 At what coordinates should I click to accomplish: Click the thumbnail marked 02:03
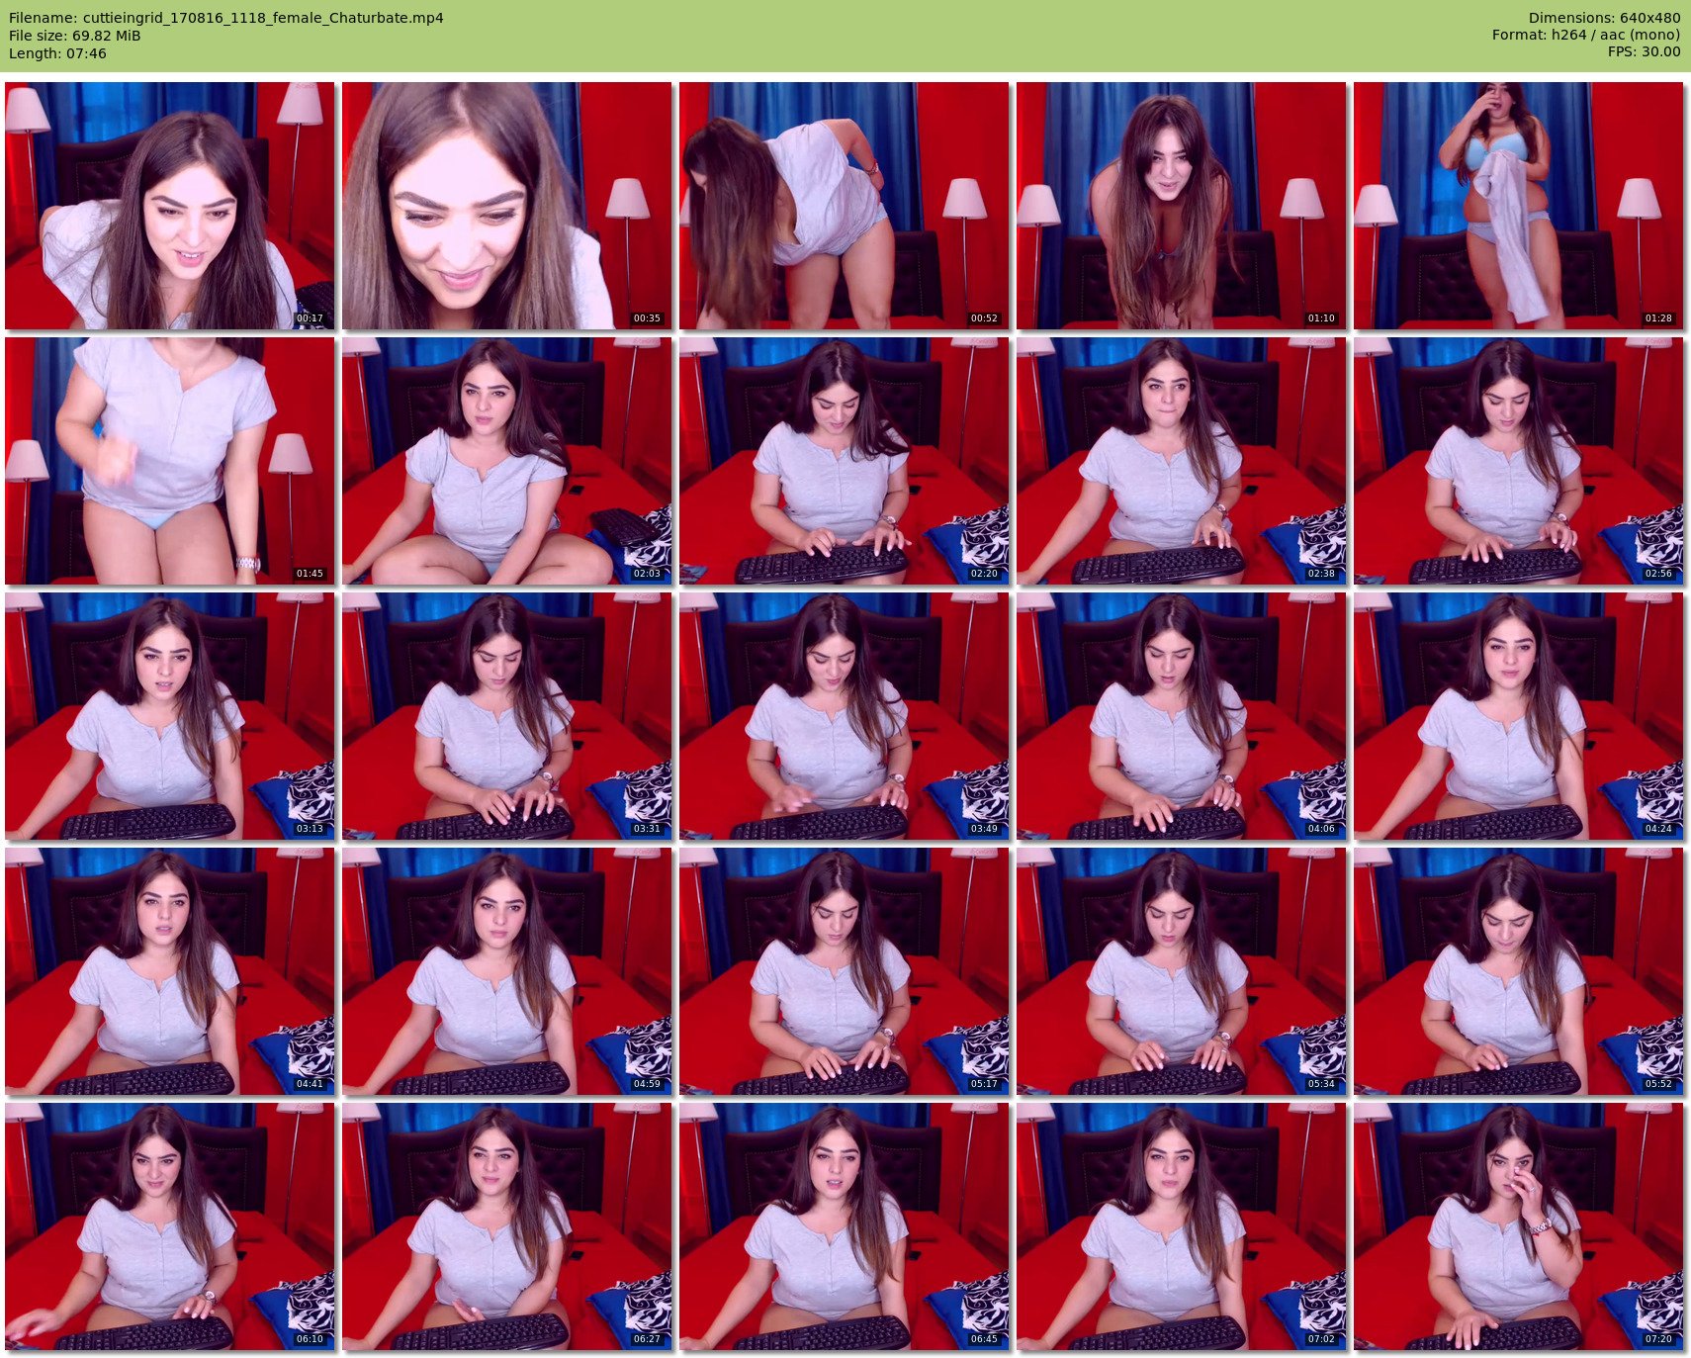pyautogui.click(x=506, y=461)
